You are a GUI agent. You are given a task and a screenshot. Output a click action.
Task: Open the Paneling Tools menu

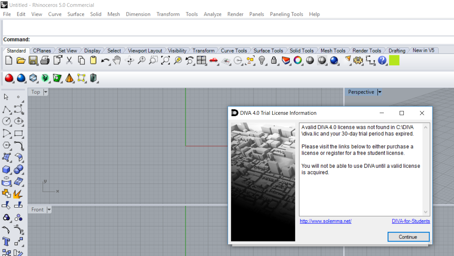click(x=287, y=14)
